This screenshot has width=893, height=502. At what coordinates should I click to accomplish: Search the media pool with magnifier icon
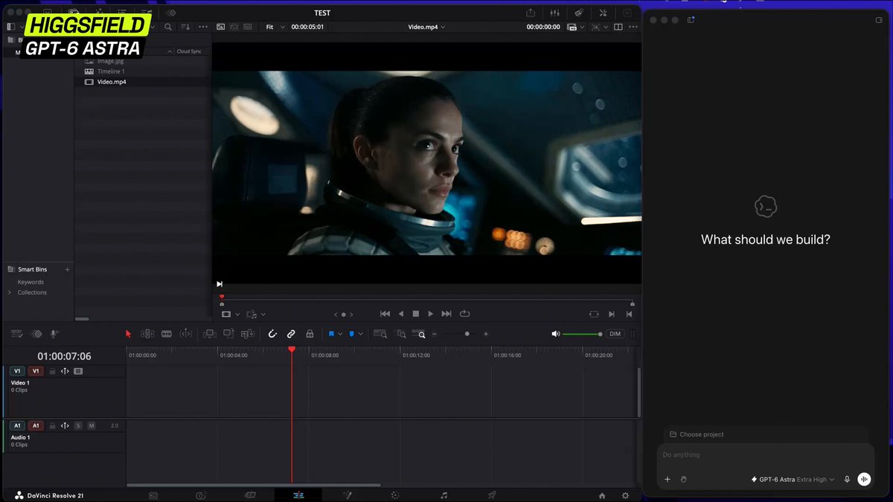point(168,27)
